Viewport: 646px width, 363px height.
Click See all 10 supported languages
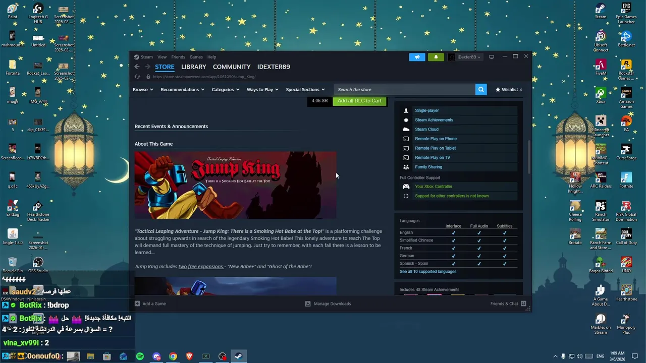(428, 271)
